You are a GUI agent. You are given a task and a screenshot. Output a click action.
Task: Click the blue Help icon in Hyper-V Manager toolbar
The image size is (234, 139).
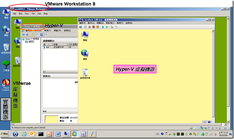(42, 35)
